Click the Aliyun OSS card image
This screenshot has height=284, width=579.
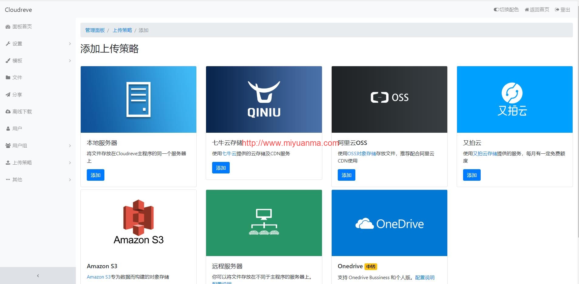389,99
